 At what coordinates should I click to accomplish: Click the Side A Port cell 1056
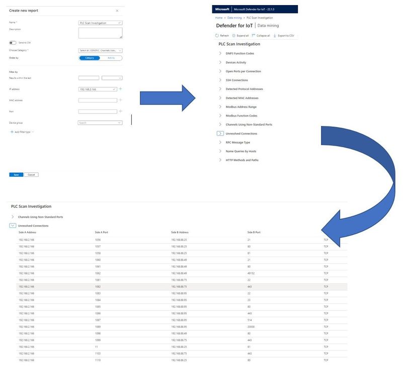tap(98, 240)
